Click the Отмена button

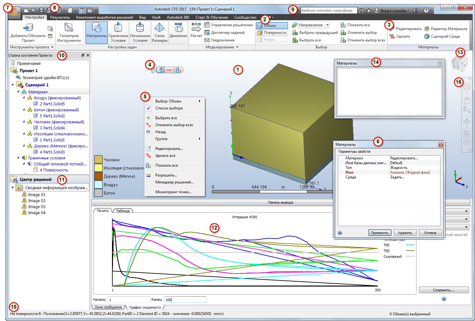coord(430,233)
